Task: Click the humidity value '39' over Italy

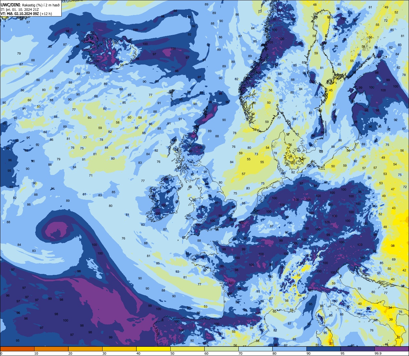Action: click(x=391, y=320)
